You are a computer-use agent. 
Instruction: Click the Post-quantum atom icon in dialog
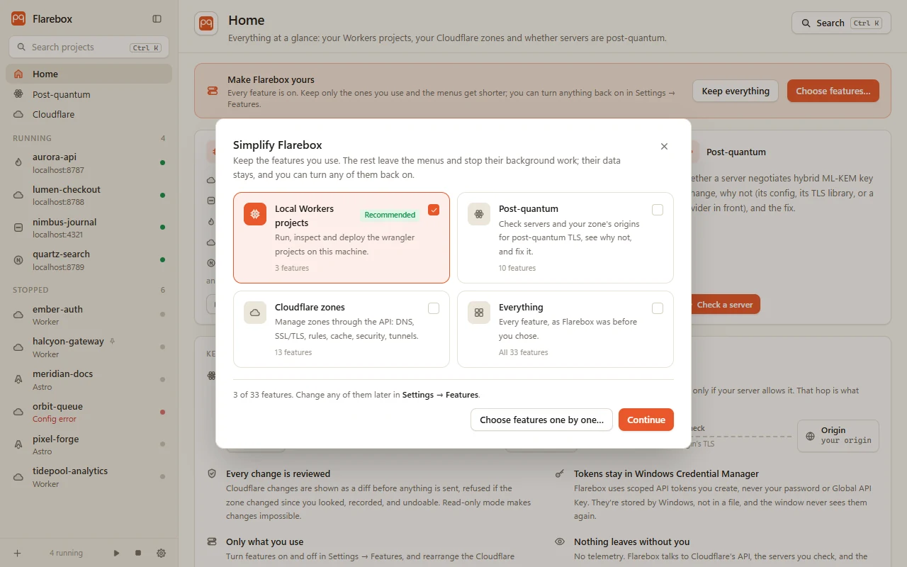pos(479,214)
